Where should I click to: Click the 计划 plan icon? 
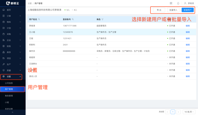[3, 28]
